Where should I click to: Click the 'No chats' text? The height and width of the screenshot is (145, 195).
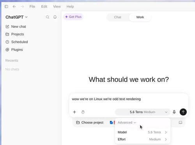[x=12, y=69]
